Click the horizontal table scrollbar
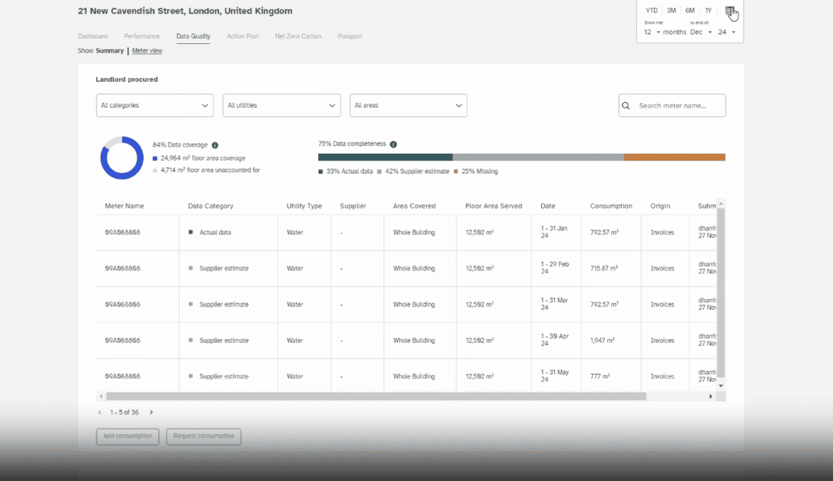The image size is (833, 481). click(376, 396)
